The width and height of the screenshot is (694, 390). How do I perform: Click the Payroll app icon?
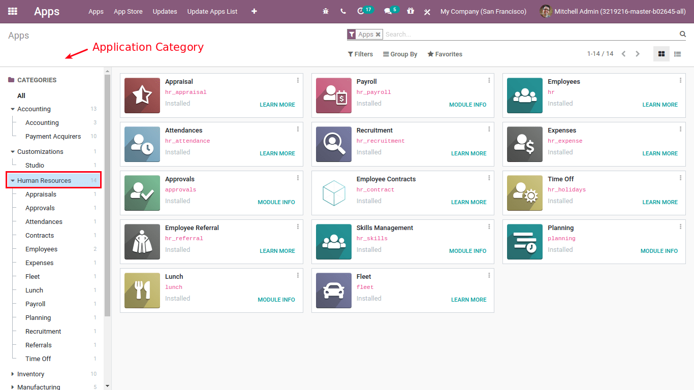coord(334,95)
